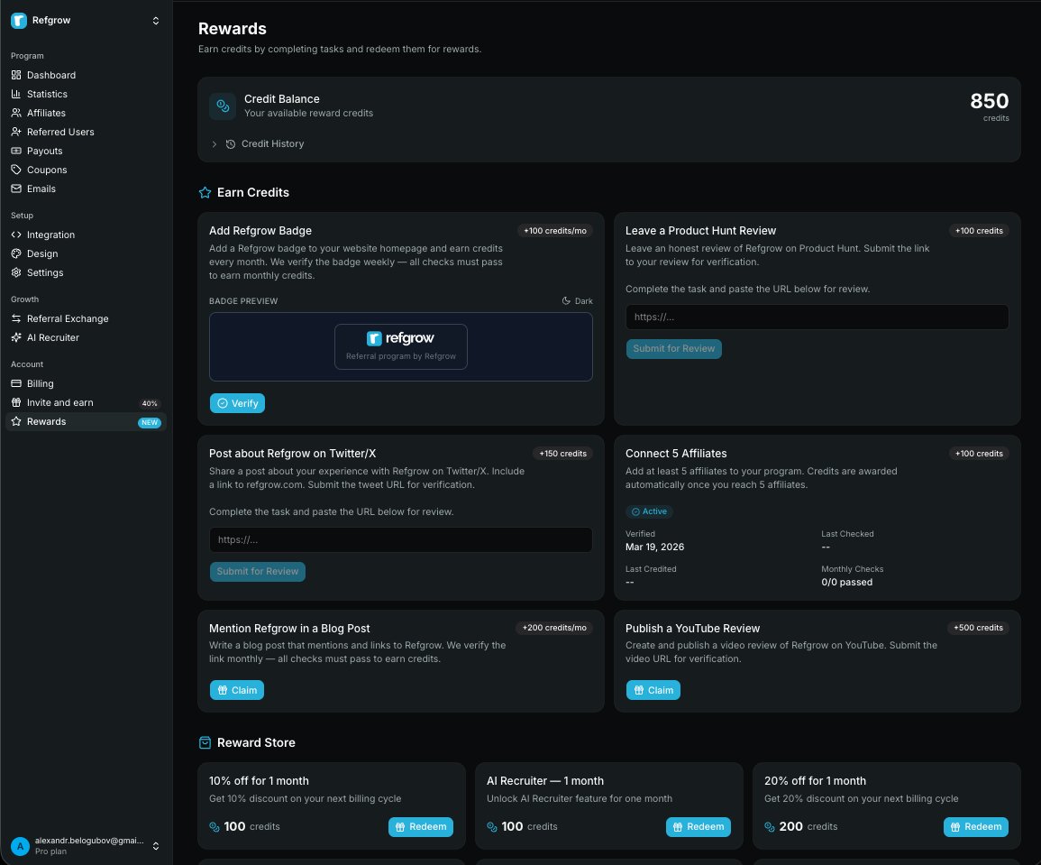Open the Integration setup label

click(x=50, y=235)
